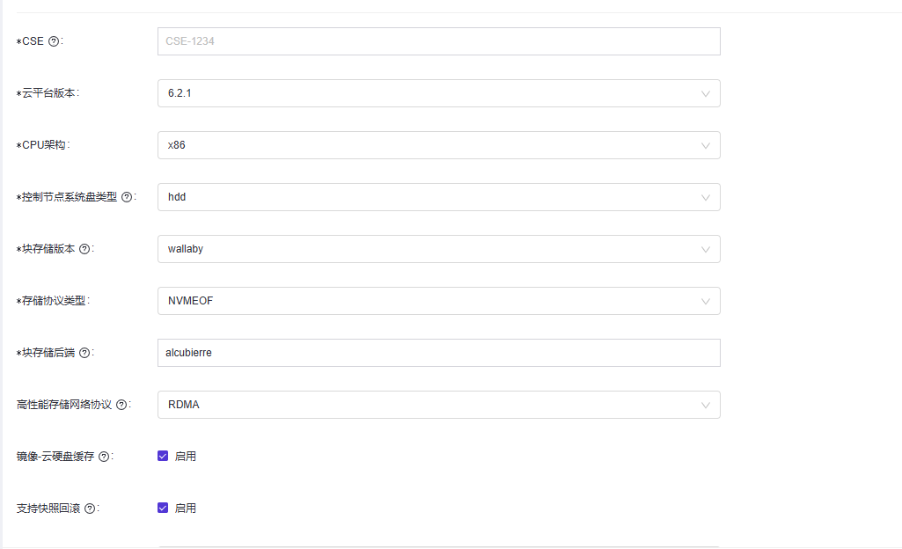Viewport: 902px width, 549px height.
Task: Click the 启用 label for 支持快照回滚
Action: (x=185, y=509)
